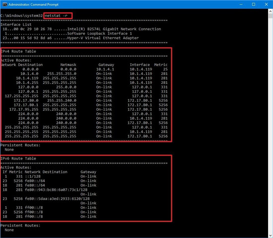The height and width of the screenshot is (238, 273).
Task: Click the scrollbar down arrow
Action: [270, 236]
